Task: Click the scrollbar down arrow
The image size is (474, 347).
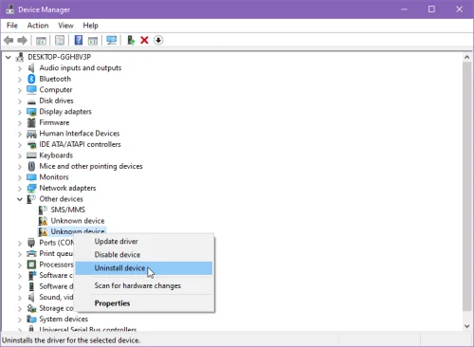Action: 466,326
